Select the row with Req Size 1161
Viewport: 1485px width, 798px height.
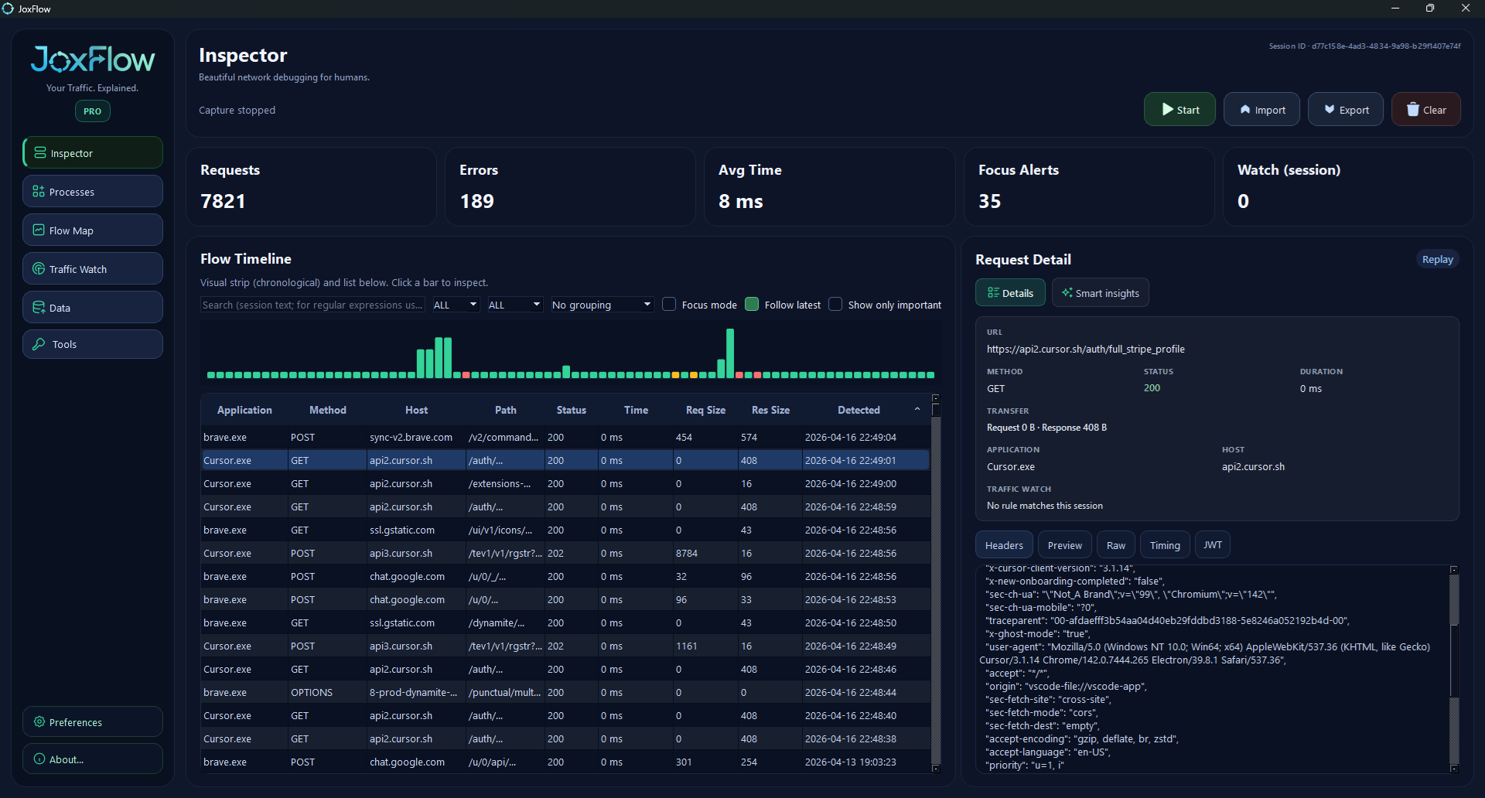[x=565, y=646]
